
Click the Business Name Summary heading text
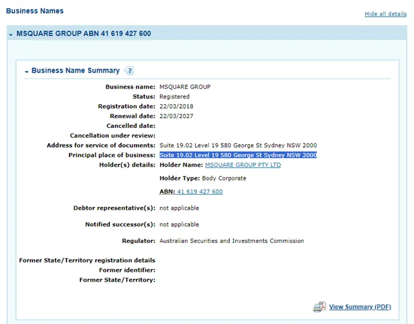75,71
